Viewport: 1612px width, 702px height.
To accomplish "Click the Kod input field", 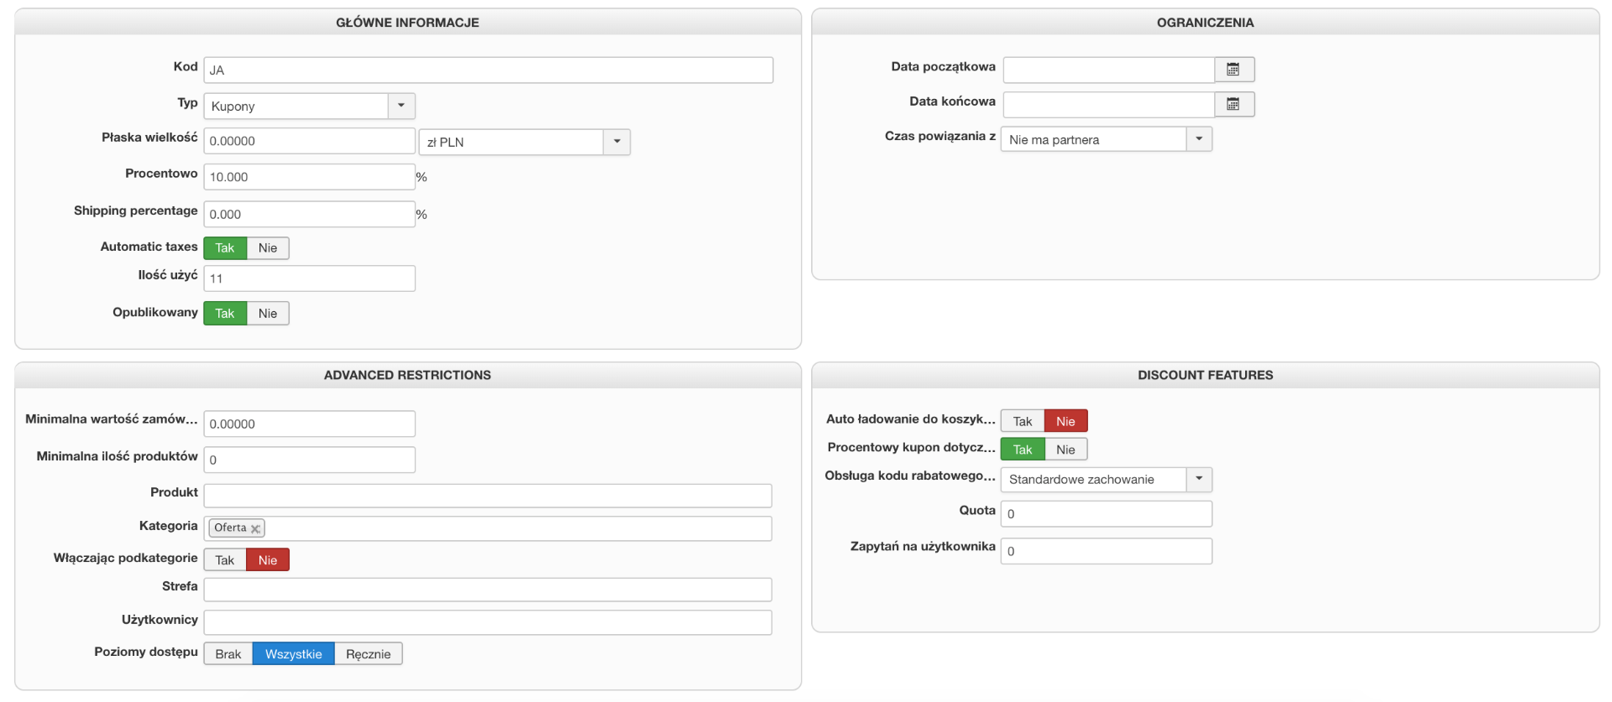I will (487, 70).
